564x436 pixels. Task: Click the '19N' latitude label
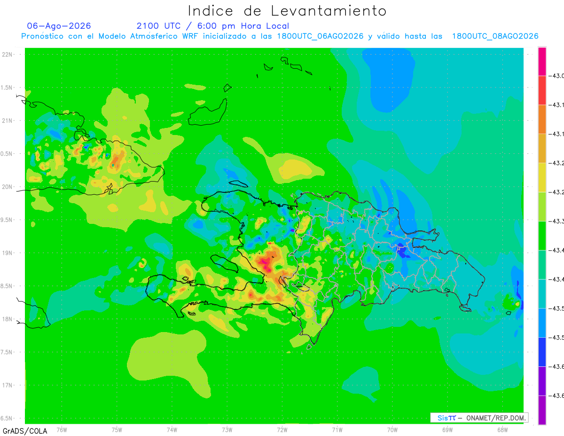pyautogui.click(x=7, y=253)
